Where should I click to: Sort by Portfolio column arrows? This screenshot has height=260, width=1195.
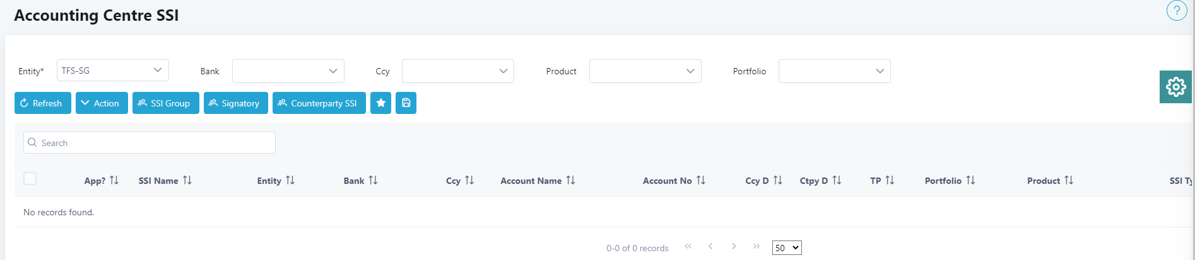pos(970,181)
